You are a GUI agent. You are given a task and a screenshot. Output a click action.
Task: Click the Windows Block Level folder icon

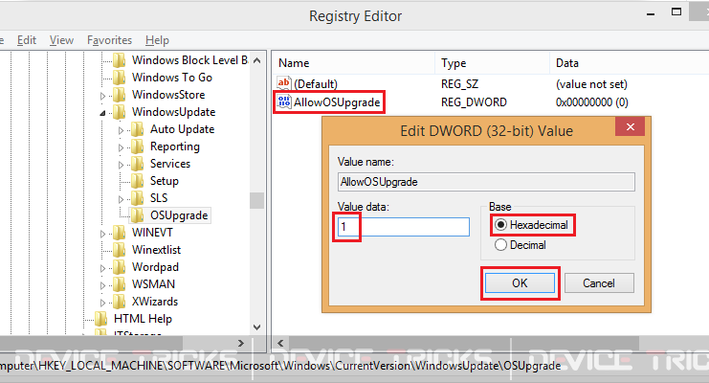119,59
